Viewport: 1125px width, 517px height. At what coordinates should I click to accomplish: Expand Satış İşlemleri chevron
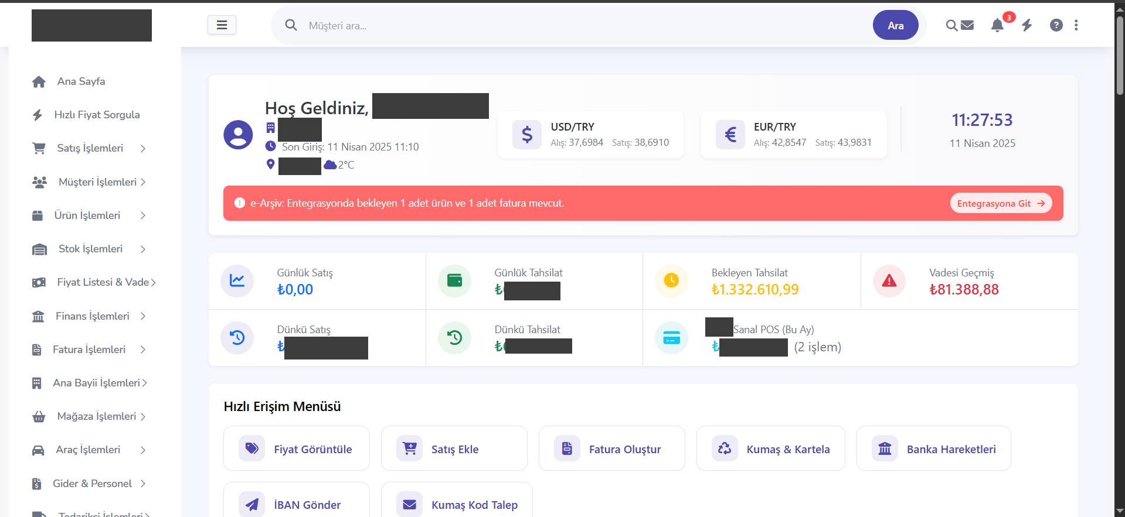143,149
